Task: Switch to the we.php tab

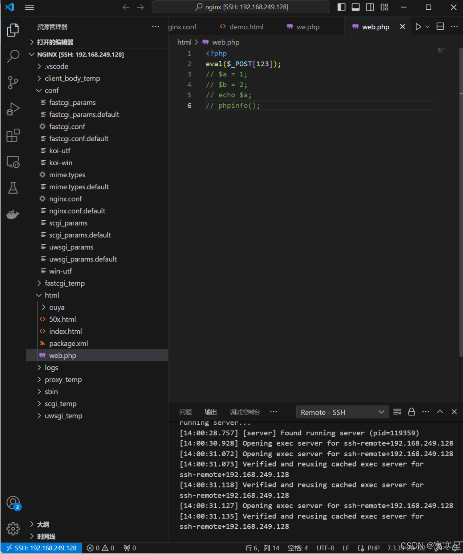Action: click(311, 27)
